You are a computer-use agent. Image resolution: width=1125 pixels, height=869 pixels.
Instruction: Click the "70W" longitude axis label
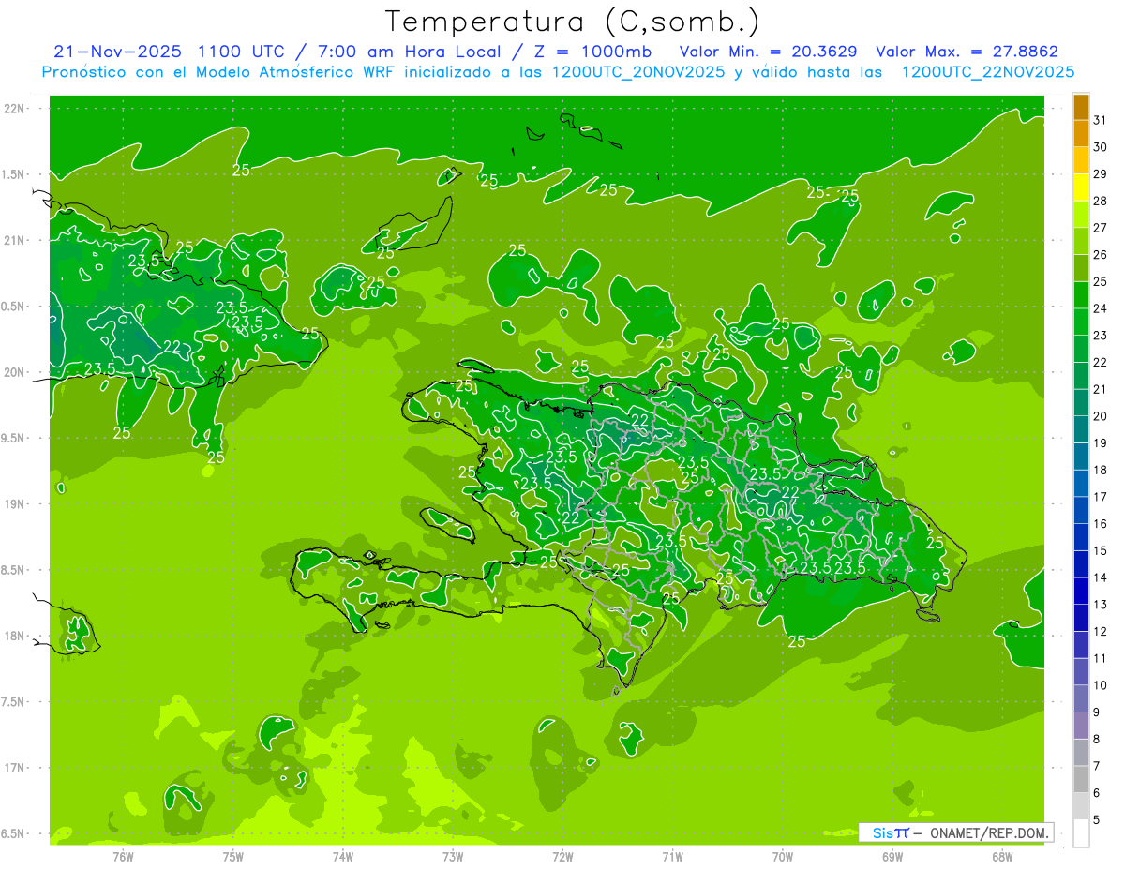coord(782,856)
